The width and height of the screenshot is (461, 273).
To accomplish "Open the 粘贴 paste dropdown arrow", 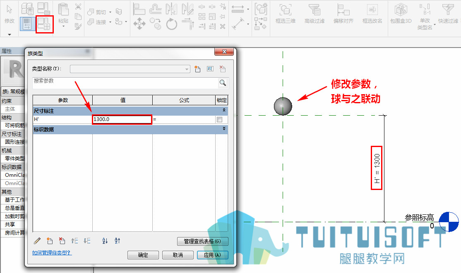I will click(x=63, y=26).
